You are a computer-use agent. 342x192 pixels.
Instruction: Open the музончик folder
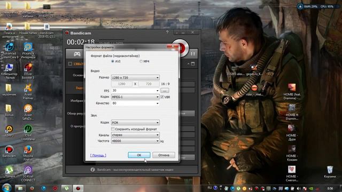pos(9,90)
